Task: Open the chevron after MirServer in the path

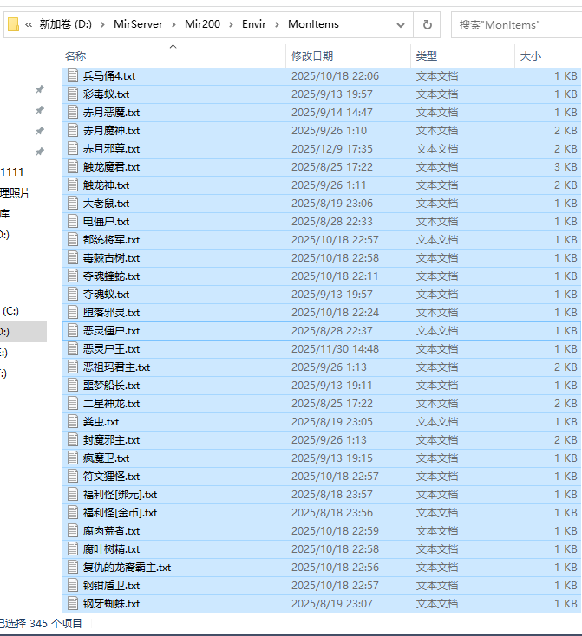Action: [173, 24]
